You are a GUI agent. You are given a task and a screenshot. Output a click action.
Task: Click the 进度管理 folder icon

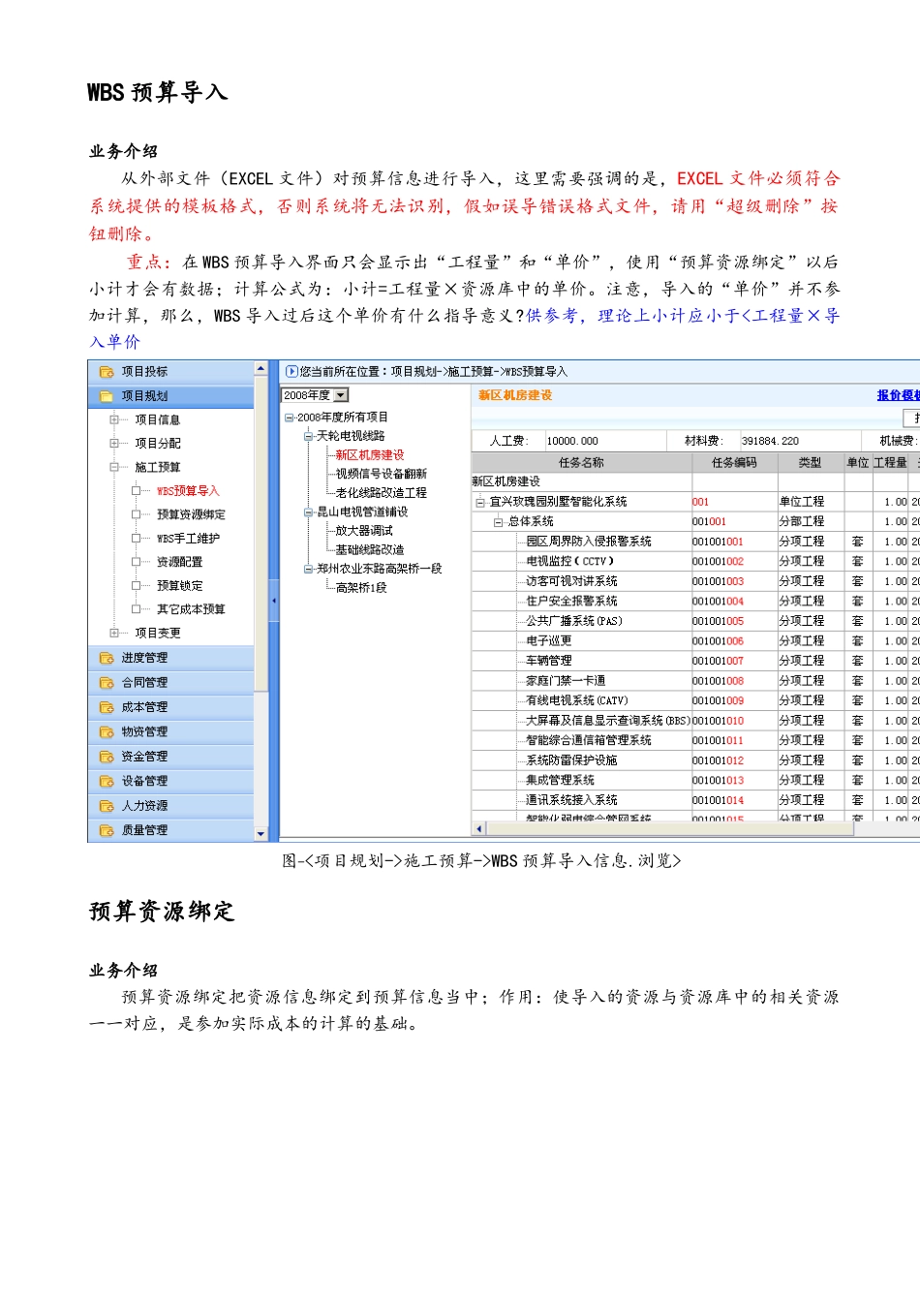(x=107, y=659)
